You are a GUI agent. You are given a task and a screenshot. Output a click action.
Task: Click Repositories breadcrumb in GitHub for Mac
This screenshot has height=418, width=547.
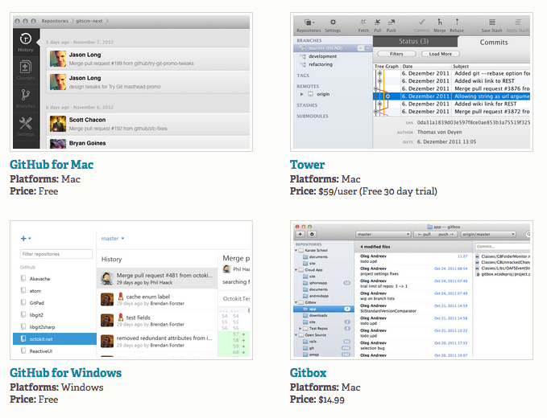tap(55, 21)
